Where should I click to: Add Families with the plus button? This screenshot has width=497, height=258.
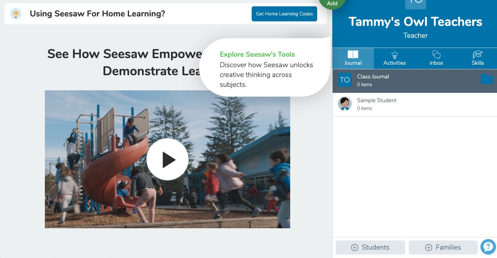[x=443, y=247]
